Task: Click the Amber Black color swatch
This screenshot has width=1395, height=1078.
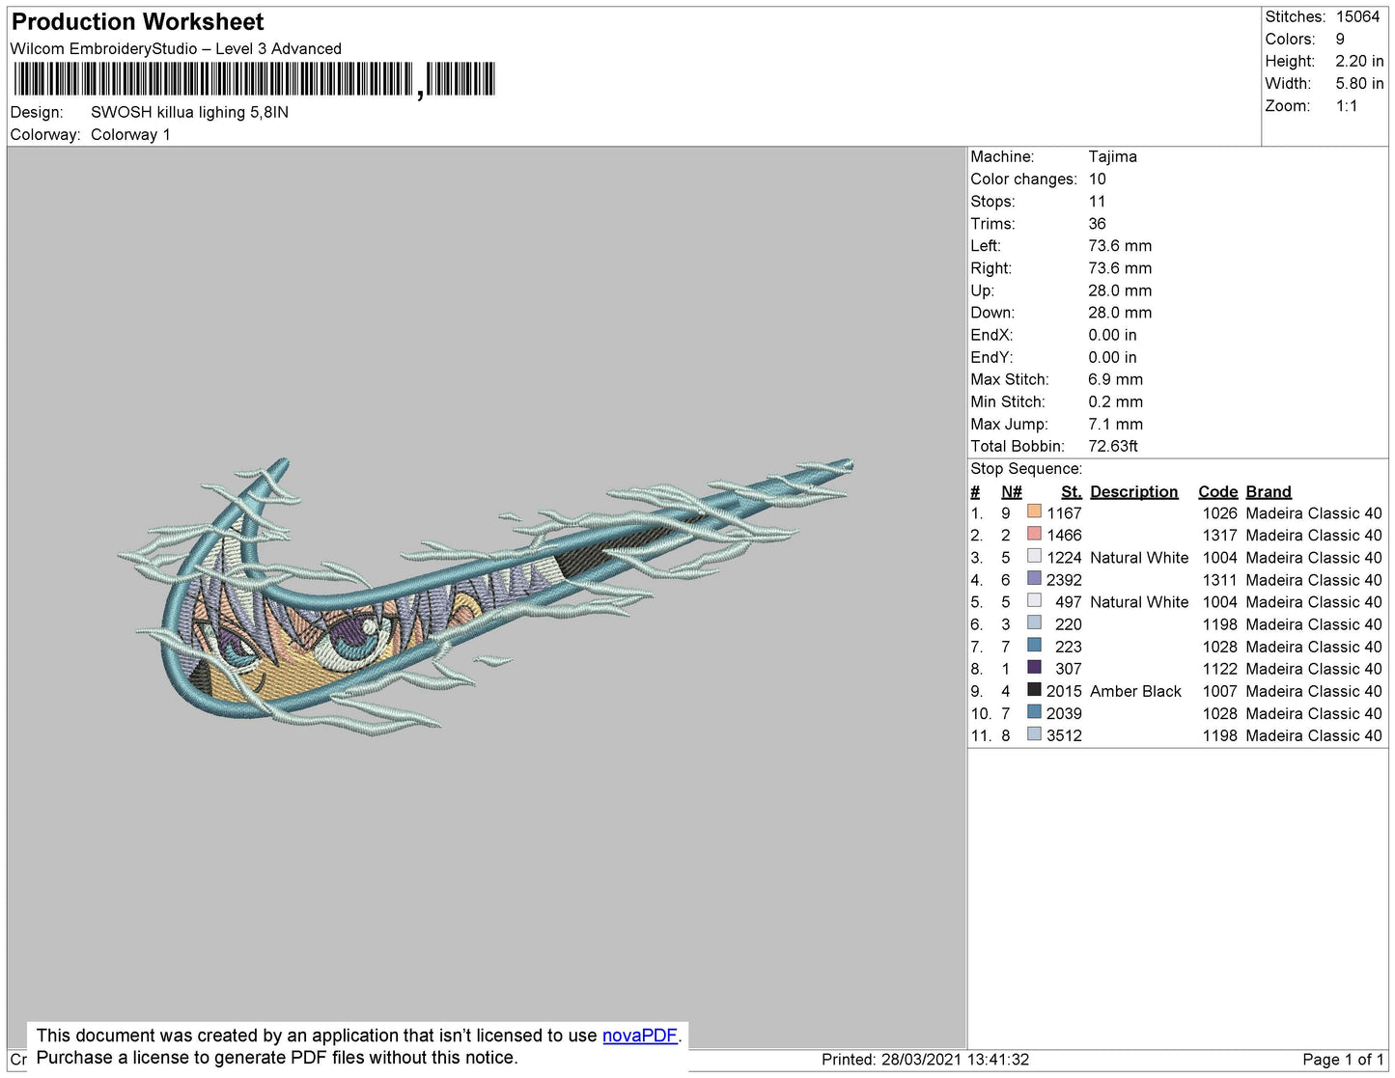Action: point(1034,690)
